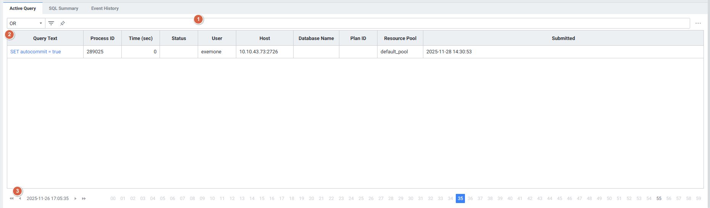
Task: Select minute 35 on the timeline
Action: 460,198
